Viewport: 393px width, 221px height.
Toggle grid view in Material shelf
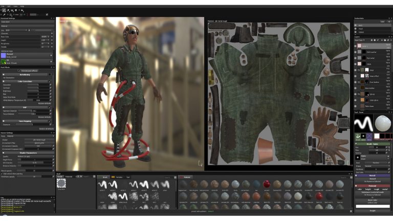352,178
